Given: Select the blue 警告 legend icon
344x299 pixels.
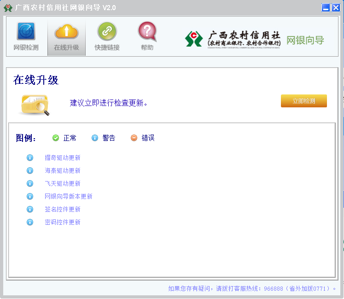Looking at the screenshot, I should pos(95,138).
